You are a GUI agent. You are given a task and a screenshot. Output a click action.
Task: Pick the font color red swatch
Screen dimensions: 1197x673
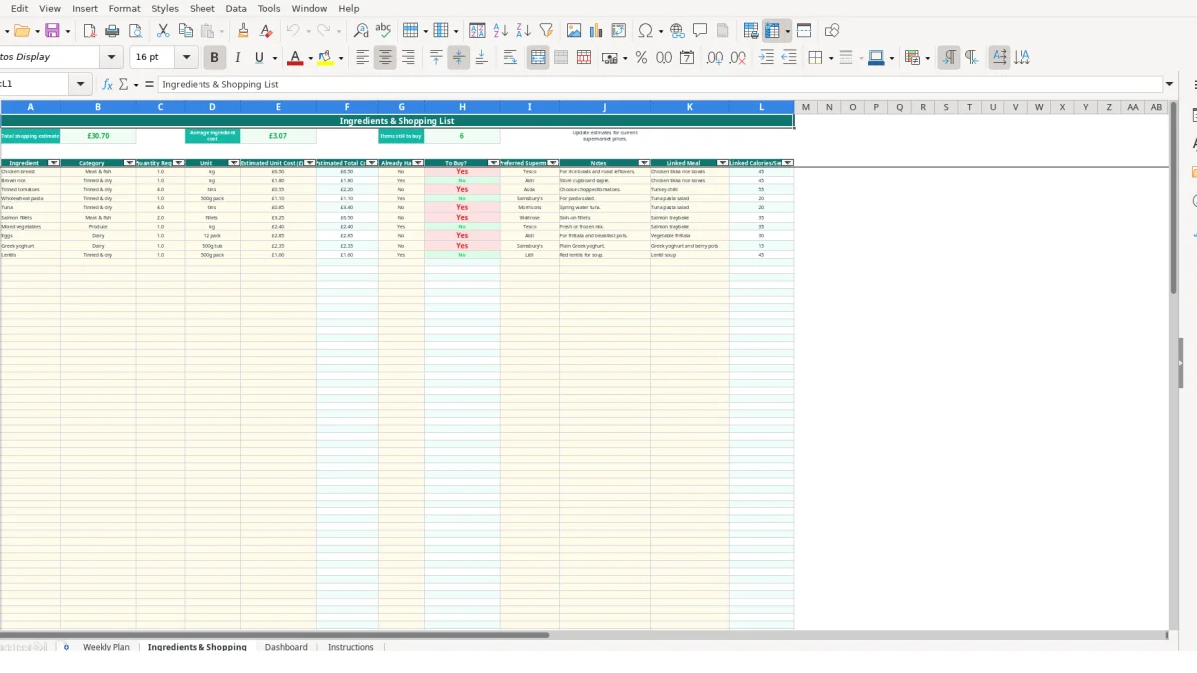pyautogui.click(x=295, y=58)
